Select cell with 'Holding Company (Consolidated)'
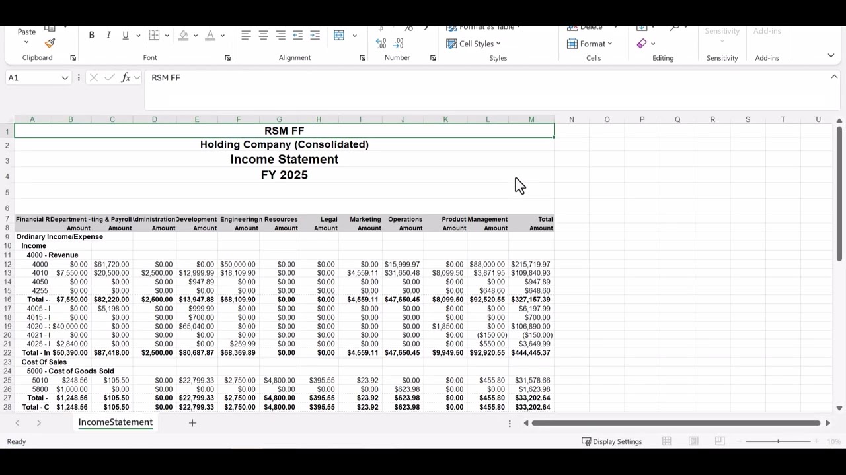This screenshot has height=475, width=846. [x=284, y=144]
